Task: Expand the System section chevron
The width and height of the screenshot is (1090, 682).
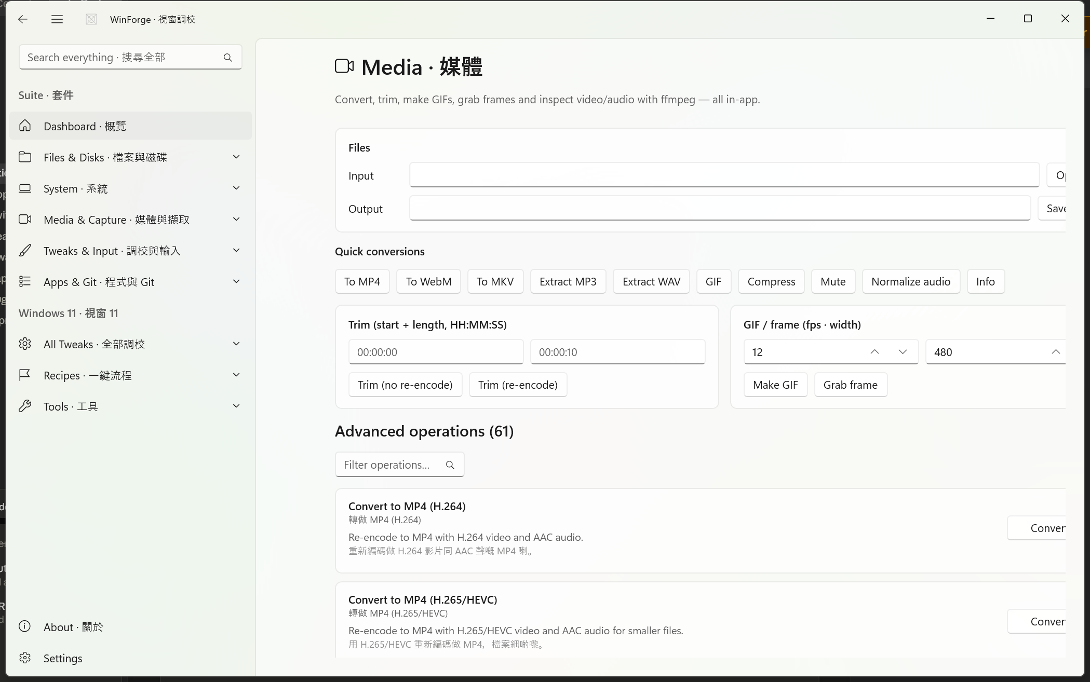Action: coord(236,188)
